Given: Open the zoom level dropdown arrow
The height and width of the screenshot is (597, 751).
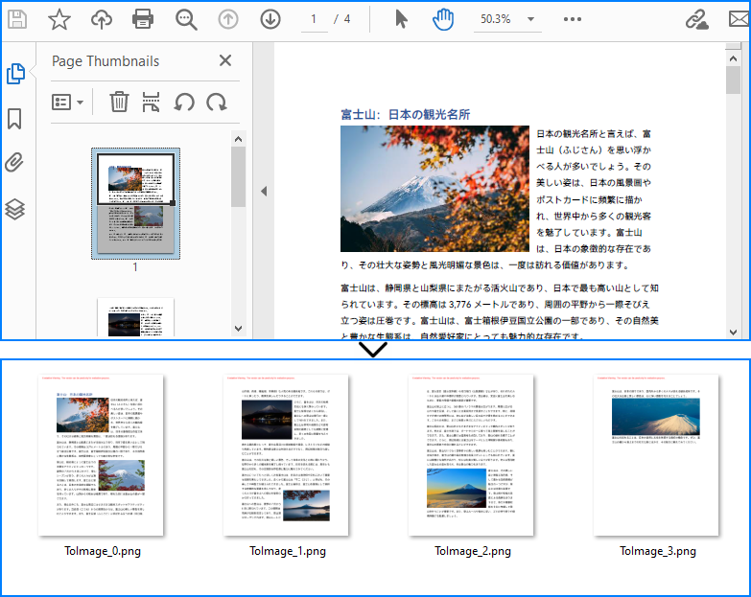Looking at the screenshot, I should tap(530, 19).
